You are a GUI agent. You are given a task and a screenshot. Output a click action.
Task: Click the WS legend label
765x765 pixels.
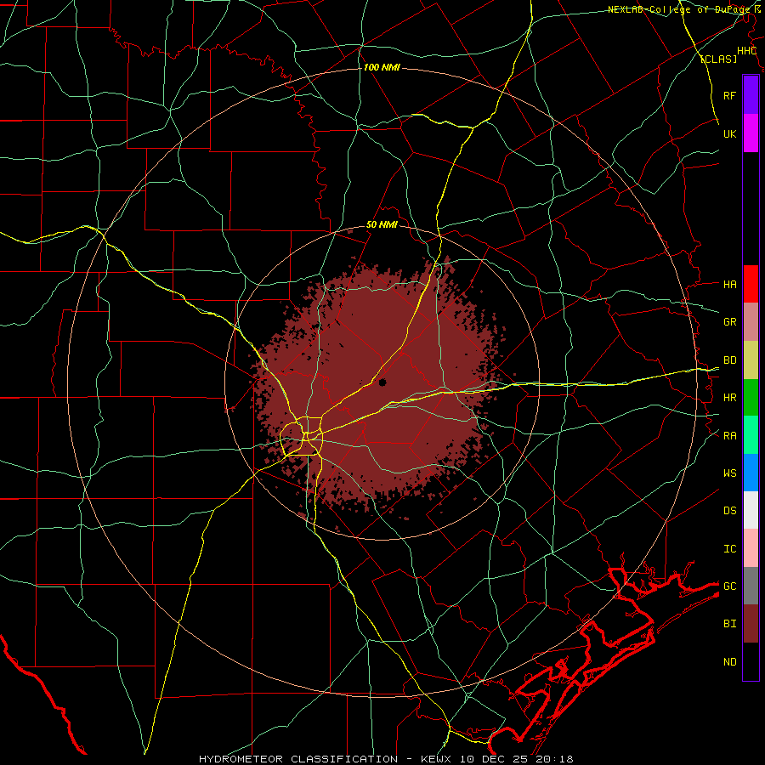pyautogui.click(x=730, y=473)
